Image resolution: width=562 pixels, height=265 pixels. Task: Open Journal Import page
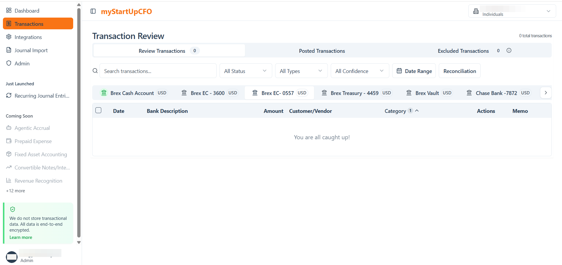tap(38, 50)
